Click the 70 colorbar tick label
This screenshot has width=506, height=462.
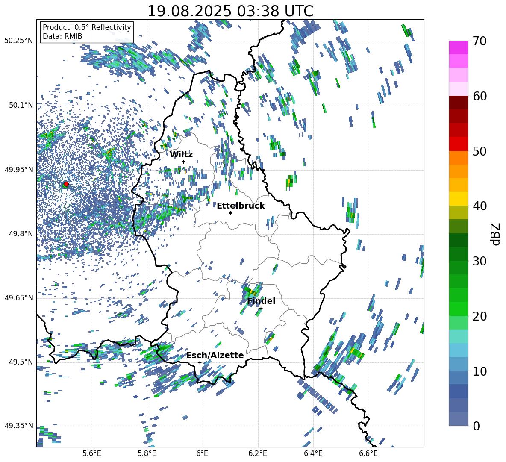pyautogui.click(x=479, y=41)
